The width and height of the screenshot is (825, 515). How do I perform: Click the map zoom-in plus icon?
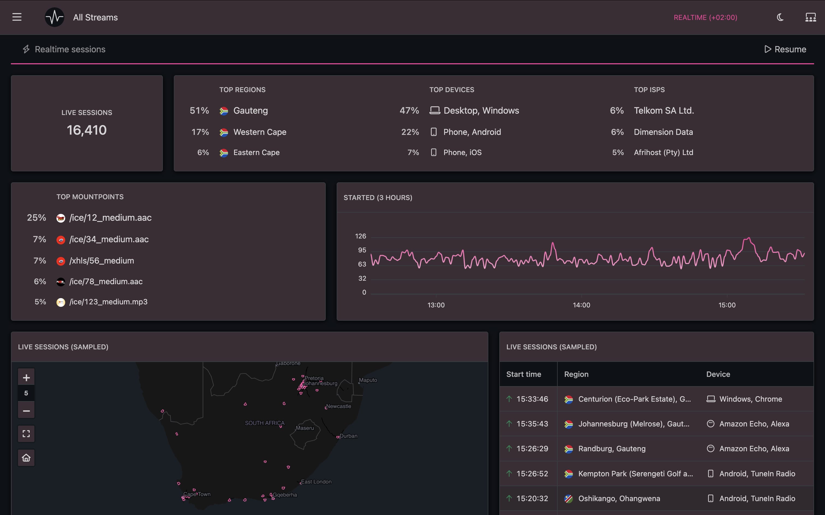coord(26,377)
